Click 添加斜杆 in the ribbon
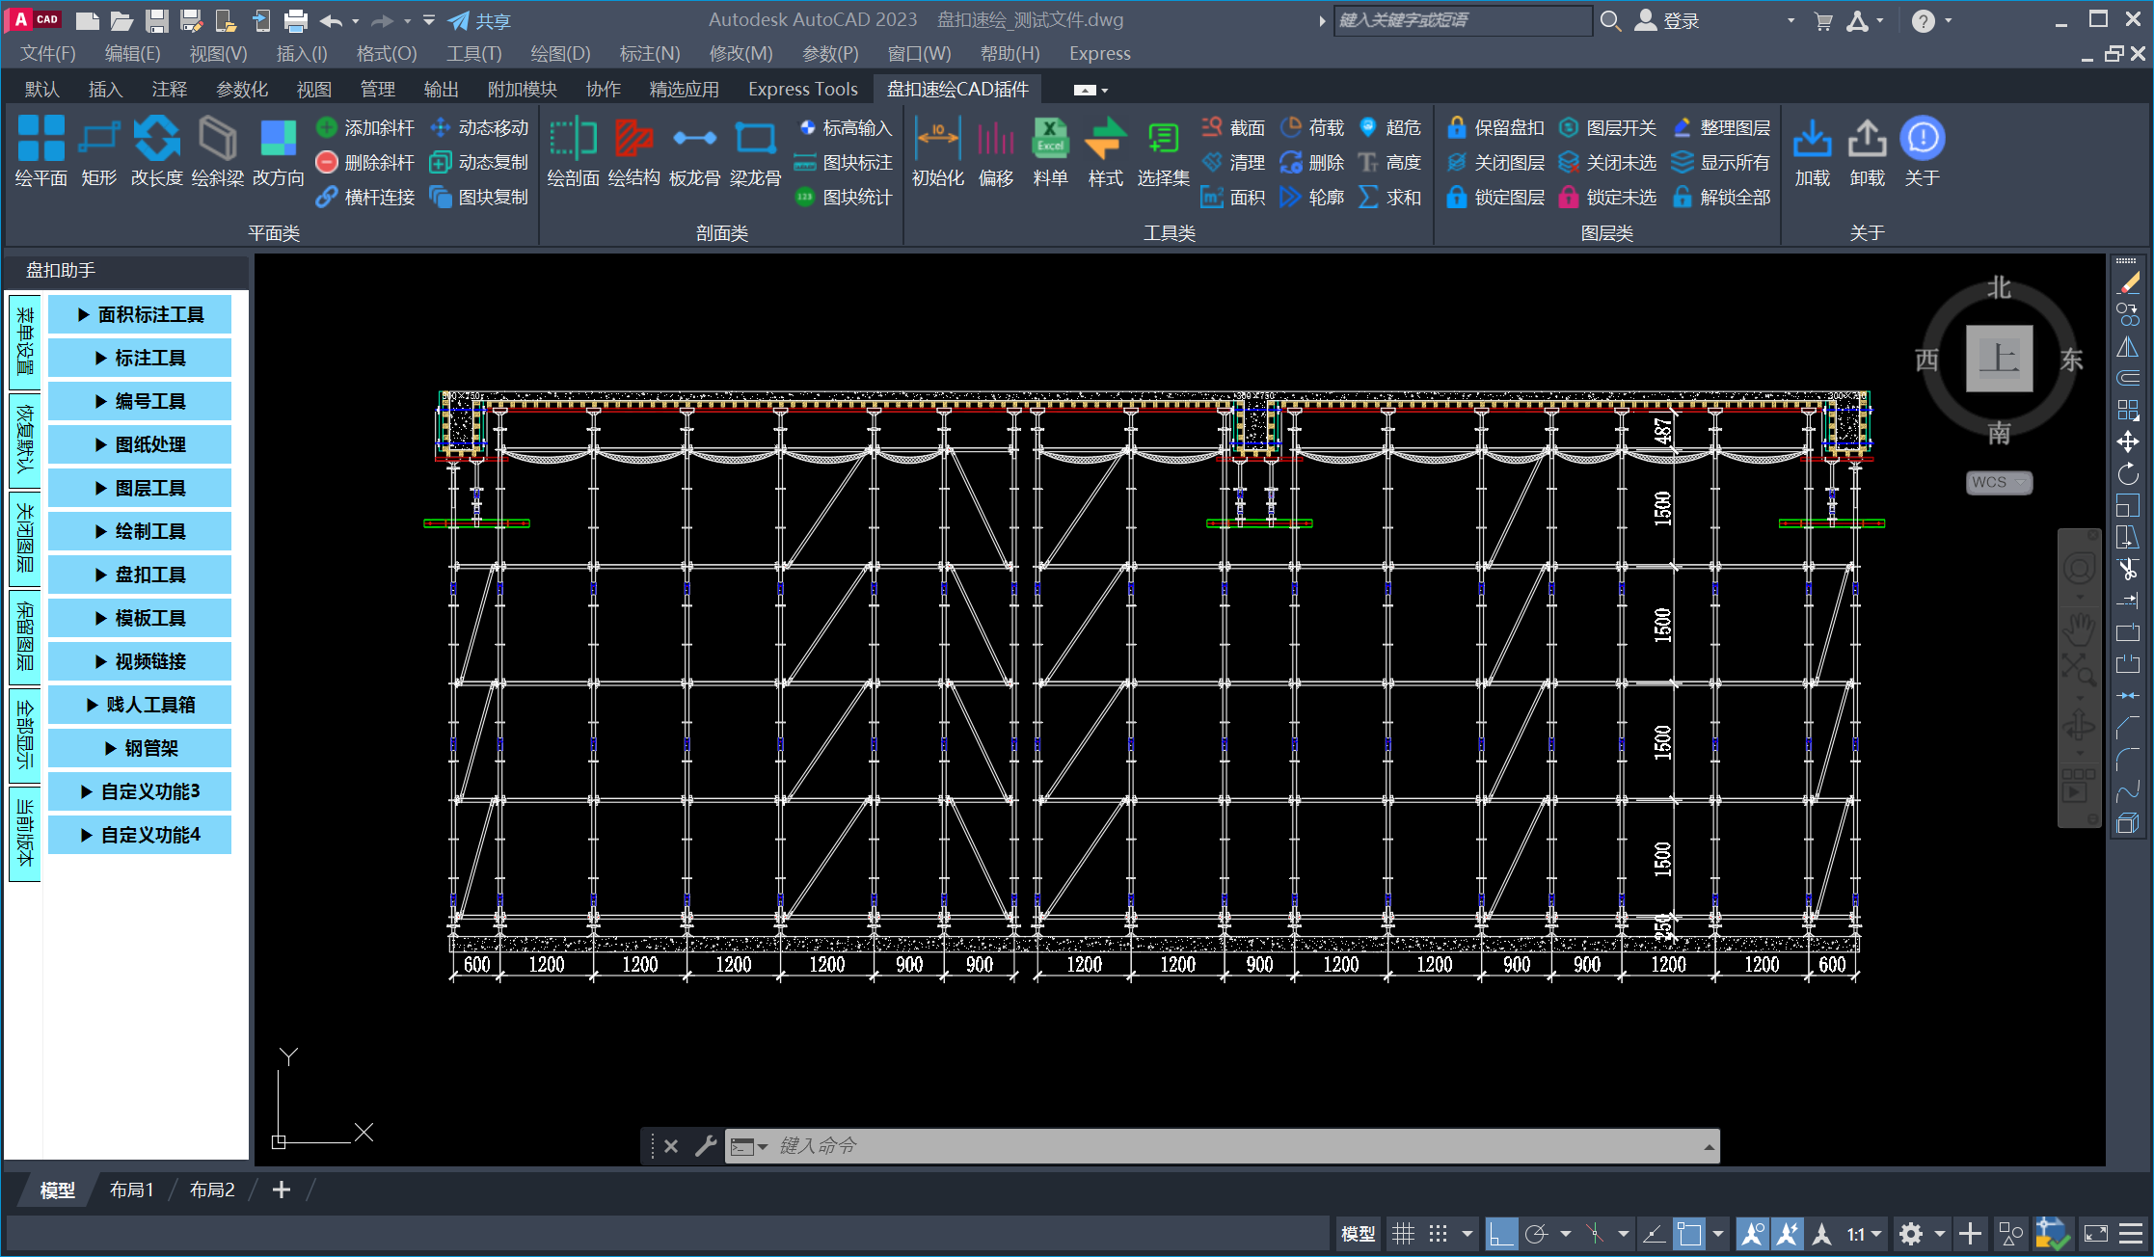 tap(366, 127)
